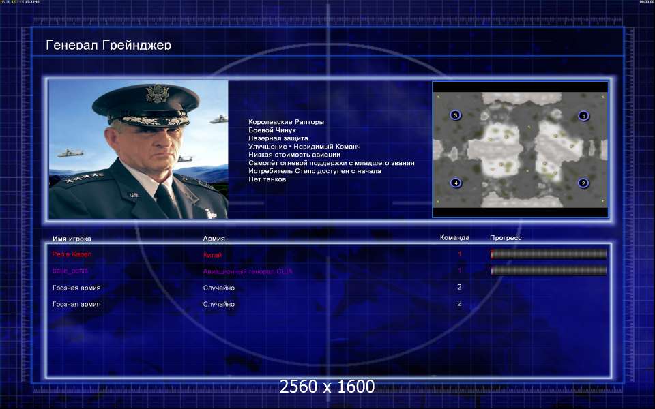
Task: Click the '2560 x 1600' resolution caption
Action: (x=327, y=387)
